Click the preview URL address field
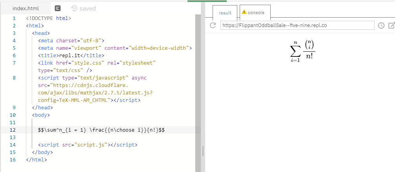The width and height of the screenshot is (395, 172). (x=297, y=25)
